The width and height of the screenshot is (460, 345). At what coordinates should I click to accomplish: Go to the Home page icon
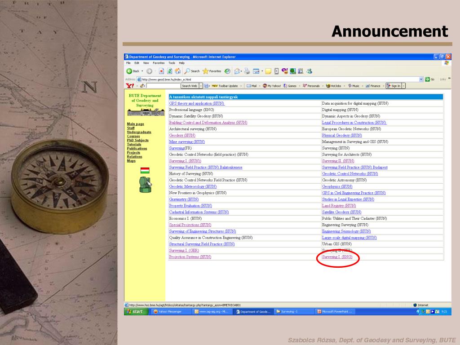point(178,71)
